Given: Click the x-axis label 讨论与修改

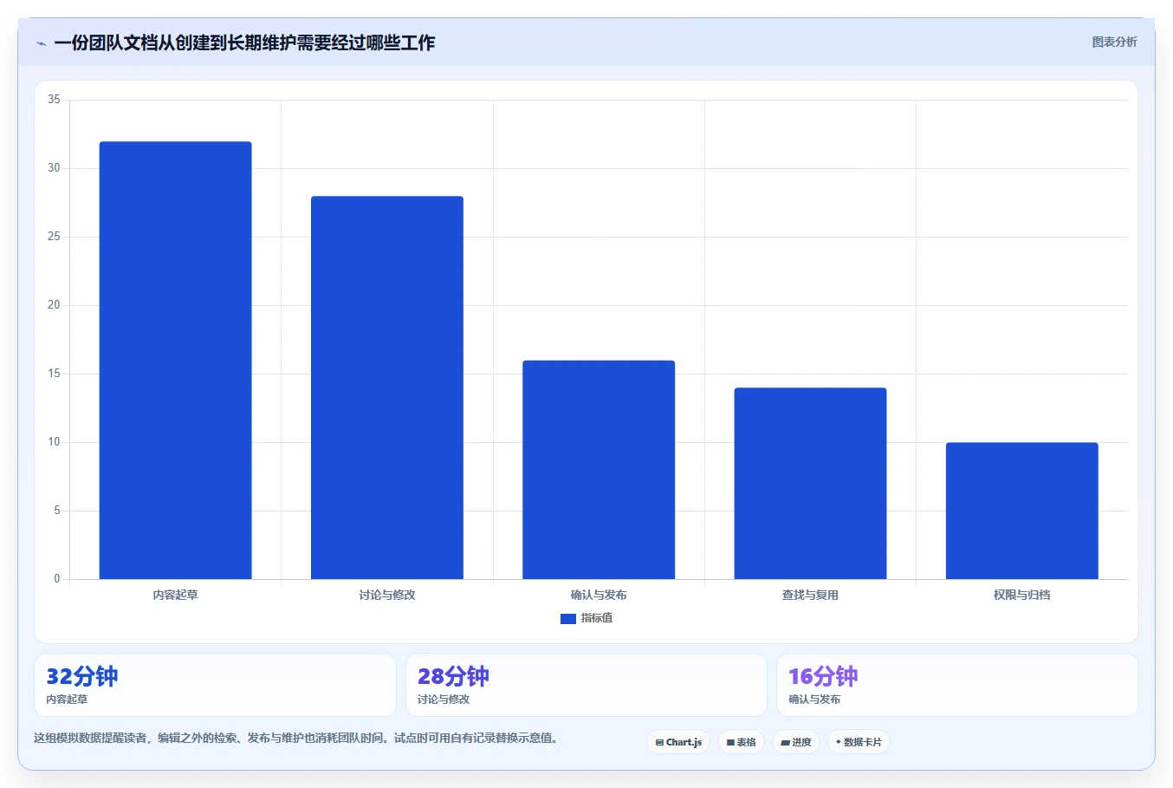Looking at the screenshot, I should click(387, 595).
